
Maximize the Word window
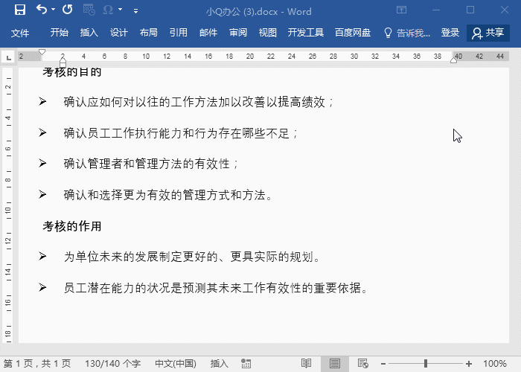[470, 10]
